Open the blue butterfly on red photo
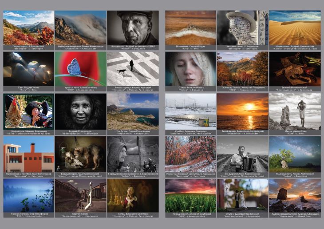The height and width of the screenshot is (229, 324). [x=80, y=68]
